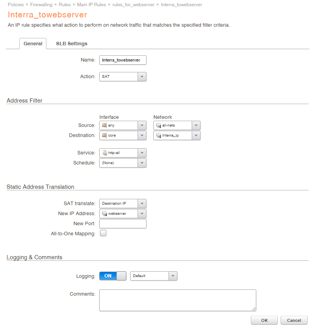The image size is (320, 332).
Task: Switch to the SLB Settings tab
Action: click(x=71, y=44)
